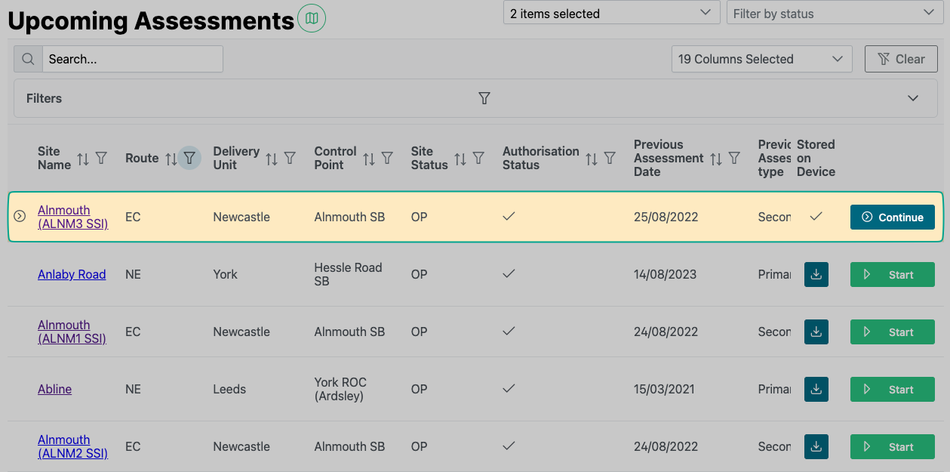Sort by Site Name column
Image resolution: width=950 pixels, height=472 pixels.
(83, 159)
